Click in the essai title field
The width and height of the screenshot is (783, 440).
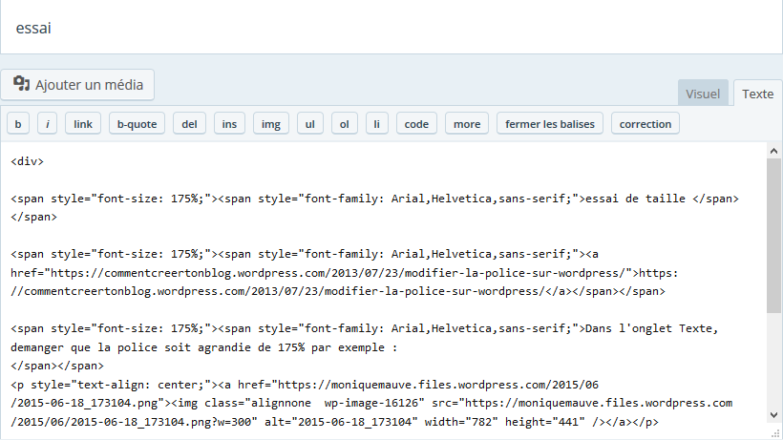[x=382, y=28]
